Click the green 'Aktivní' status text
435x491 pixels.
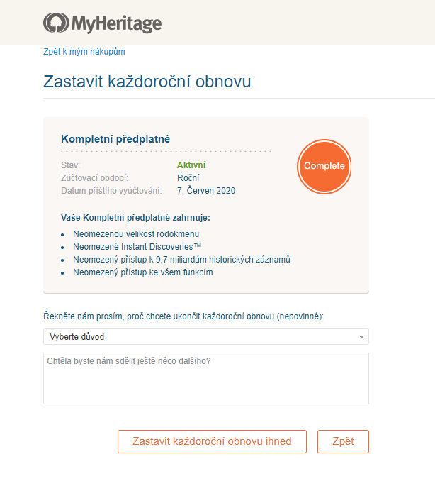(191, 165)
